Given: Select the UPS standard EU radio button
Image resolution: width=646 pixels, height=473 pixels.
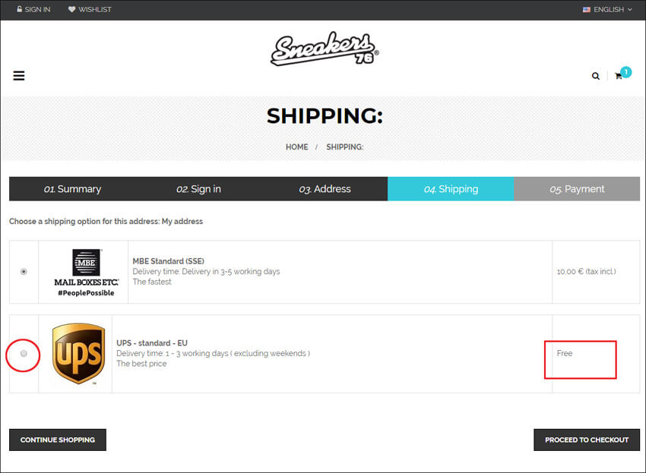Looking at the screenshot, I should [x=24, y=354].
